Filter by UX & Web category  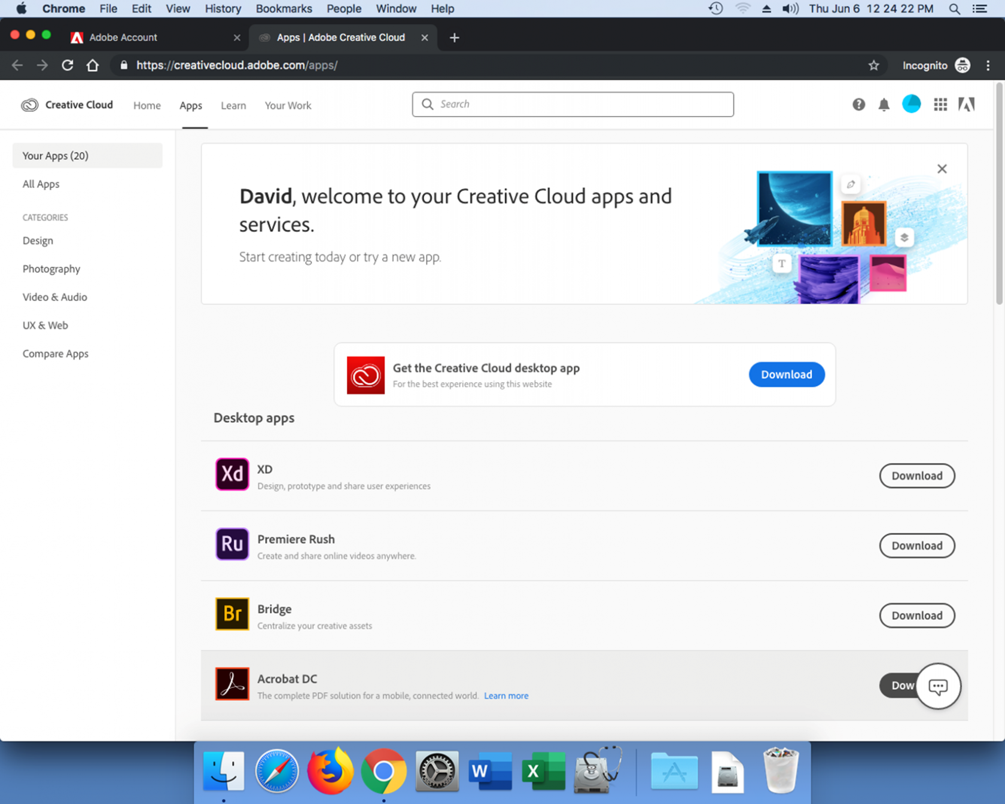[45, 325]
